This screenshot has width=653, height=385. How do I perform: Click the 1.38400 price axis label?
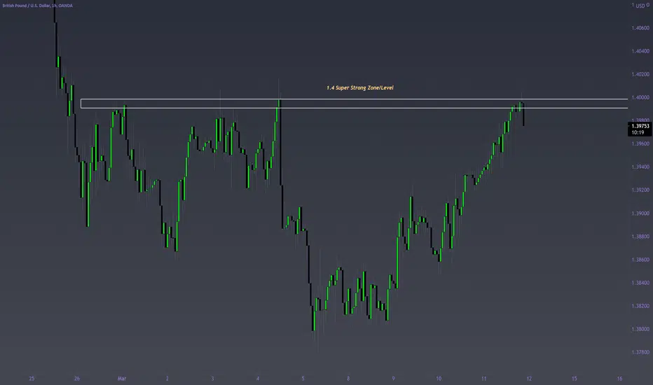(640, 283)
